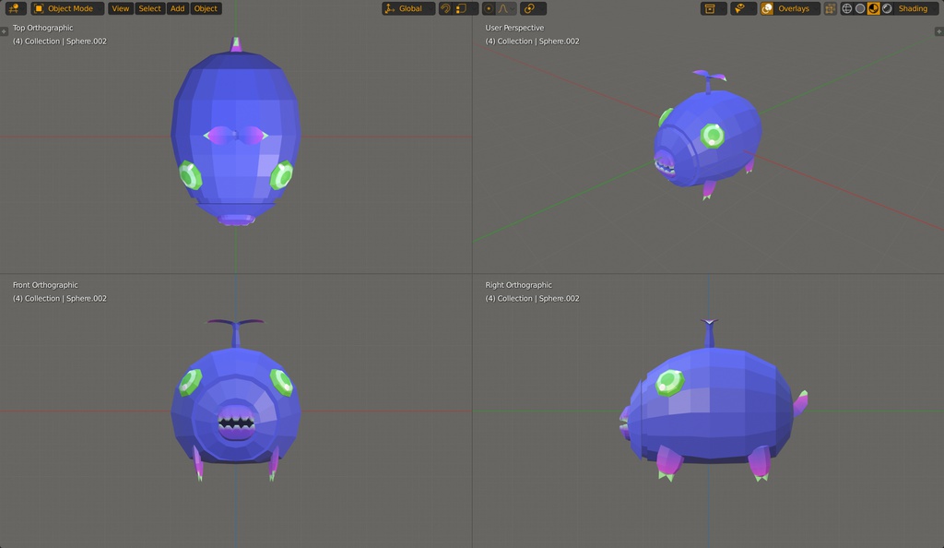This screenshot has width=944, height=548.
Task: Open the Overlays options popover
Action: [x=797, y=8]
